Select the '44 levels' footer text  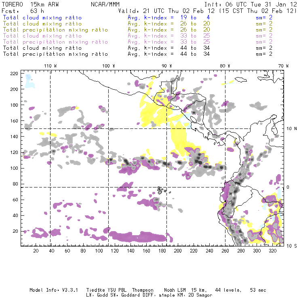click(228, 290)
